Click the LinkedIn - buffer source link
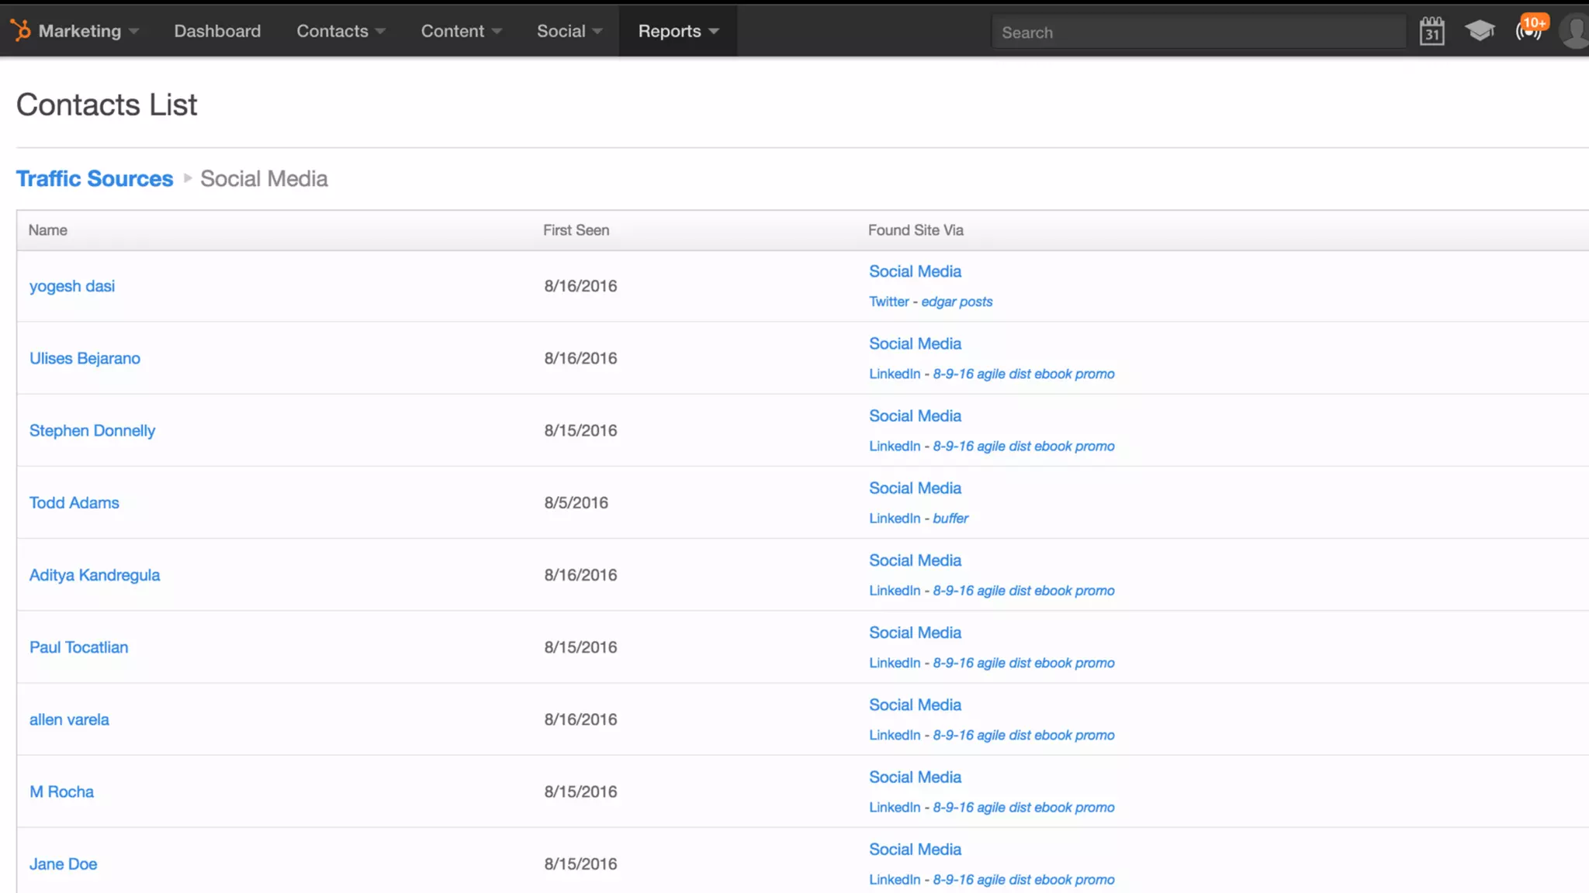Screen dimensions: 1589x893 [x=919, y=518]
